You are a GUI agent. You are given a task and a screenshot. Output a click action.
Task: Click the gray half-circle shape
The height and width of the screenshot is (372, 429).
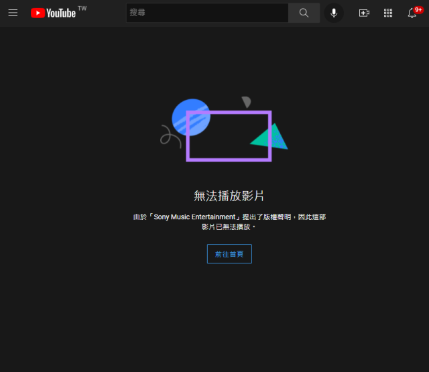click(x=247, y=102)
